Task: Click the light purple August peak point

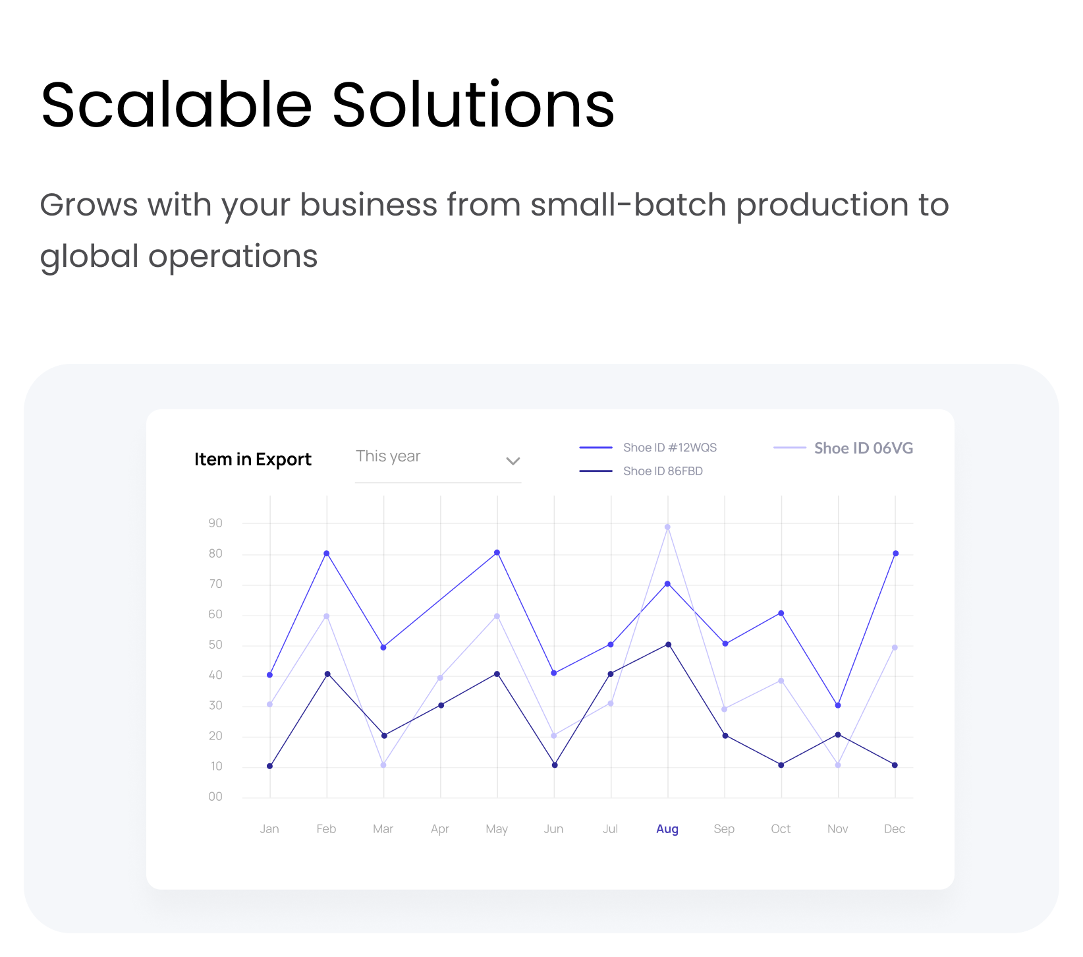Action: click(667, 527)
